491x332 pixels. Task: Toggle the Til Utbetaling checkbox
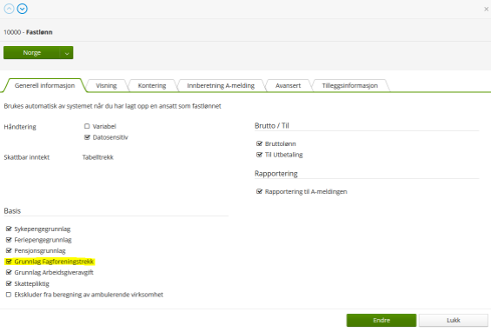pos(259,155)
